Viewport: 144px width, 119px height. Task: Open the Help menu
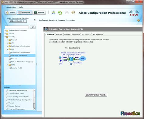[x=21, y=7]
